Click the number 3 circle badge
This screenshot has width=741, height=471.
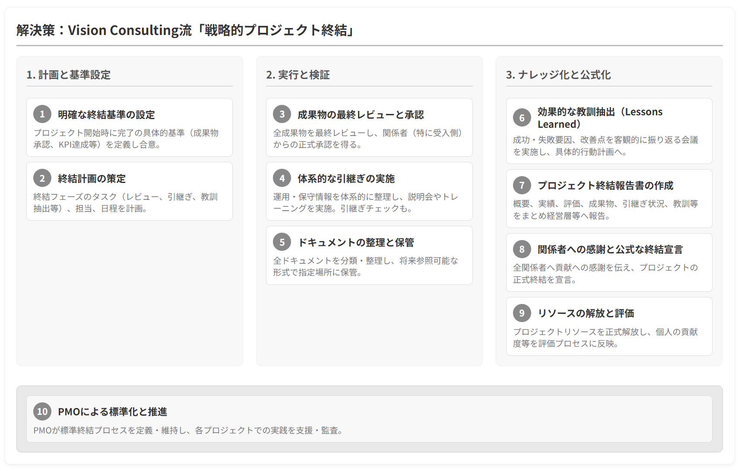point(282,114)
